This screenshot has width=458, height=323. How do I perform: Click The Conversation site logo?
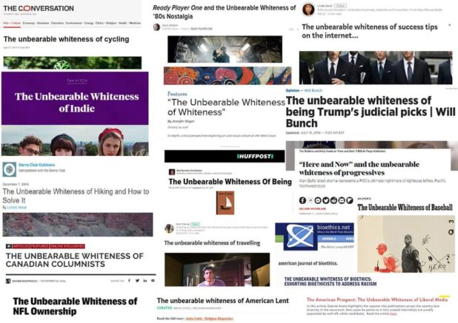click(39, 8)
